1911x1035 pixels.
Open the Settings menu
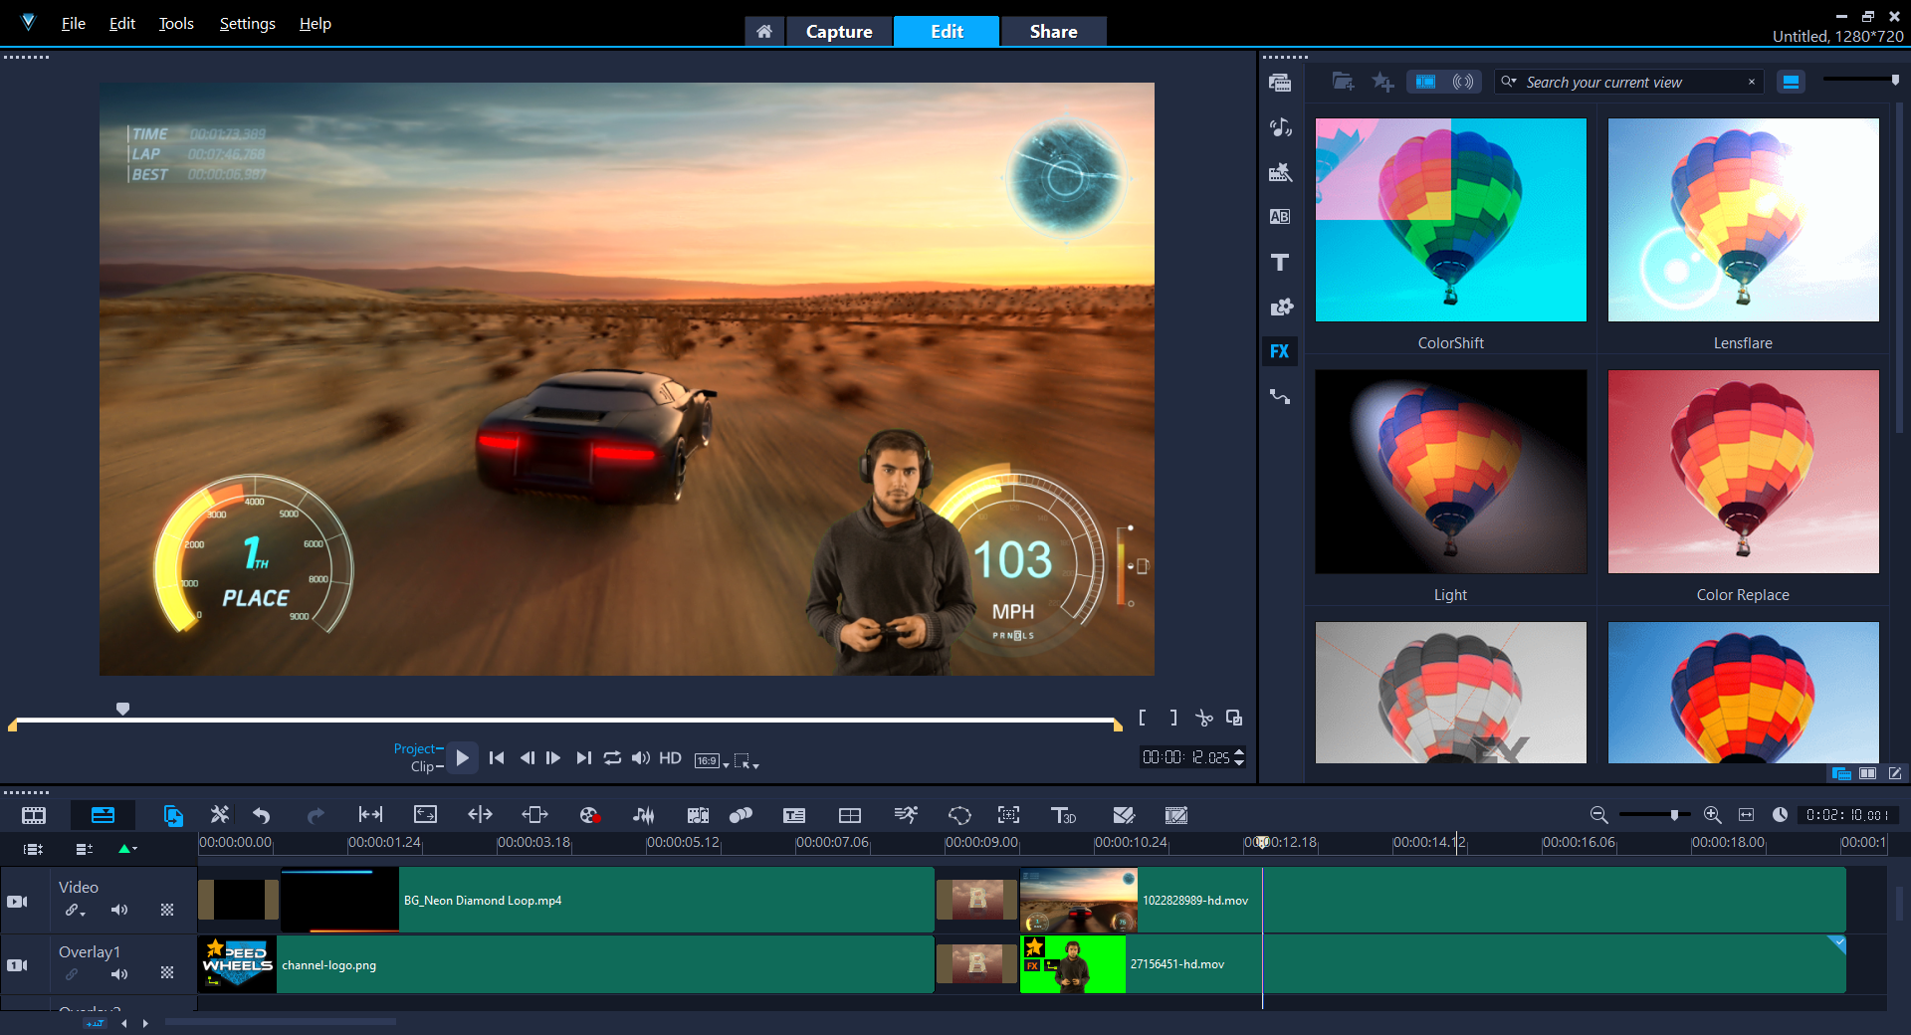tap(247, 24)
